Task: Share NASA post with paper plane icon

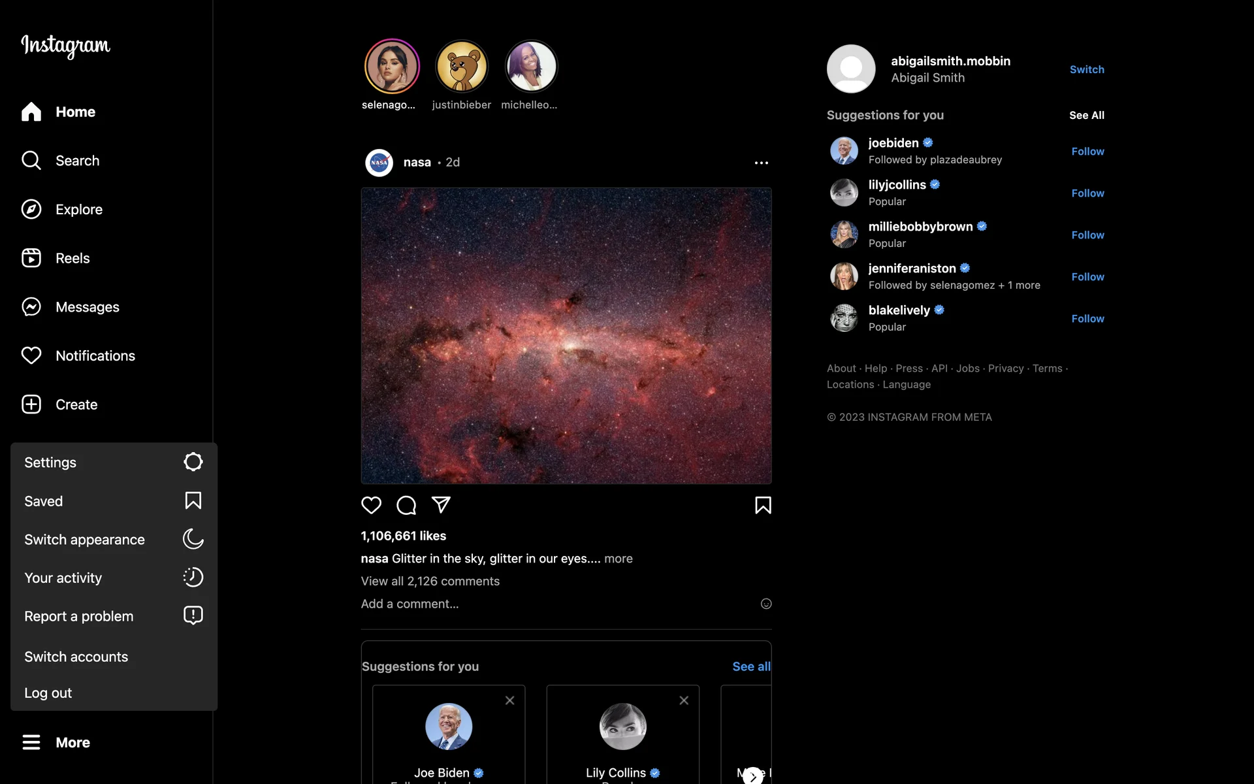Action: click(x=441, y=504)
